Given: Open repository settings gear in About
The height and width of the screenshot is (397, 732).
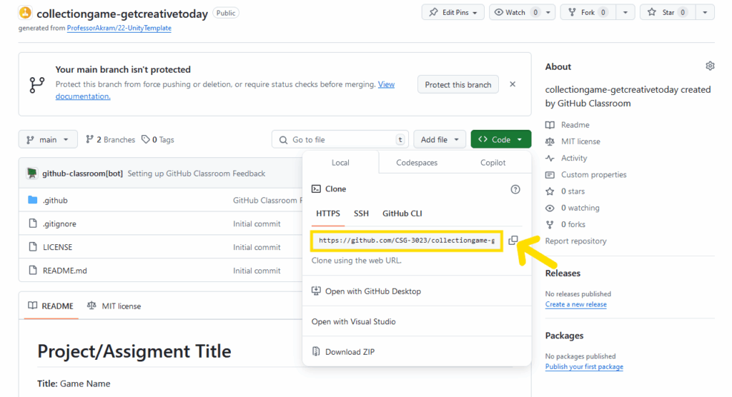Looking at the screenshot, I should [x=710, y=66].
